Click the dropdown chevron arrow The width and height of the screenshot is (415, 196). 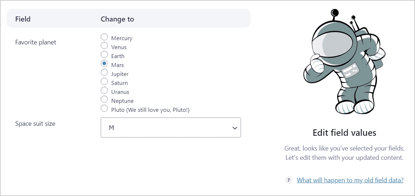tap(235, 128)
